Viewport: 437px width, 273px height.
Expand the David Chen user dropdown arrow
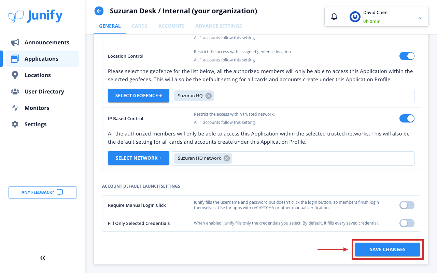pos(420,18)
